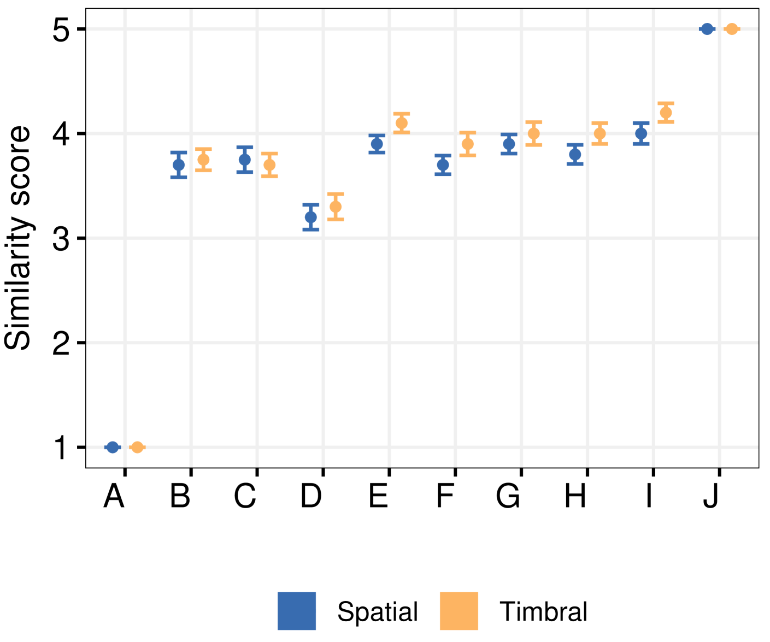Click the orange Timbral legend swatch
The width and height of the screenshot is (770, 642).
(x=459, y=611)
